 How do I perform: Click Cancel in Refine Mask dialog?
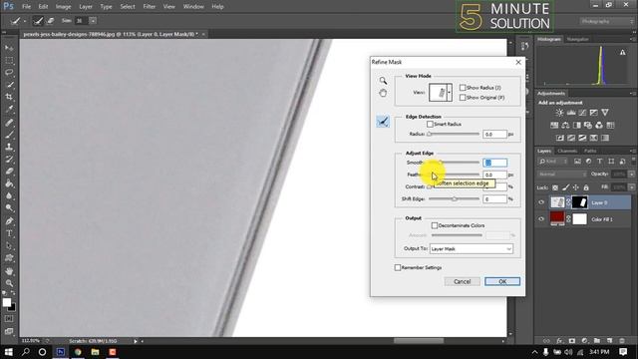(x=463, y=281)
